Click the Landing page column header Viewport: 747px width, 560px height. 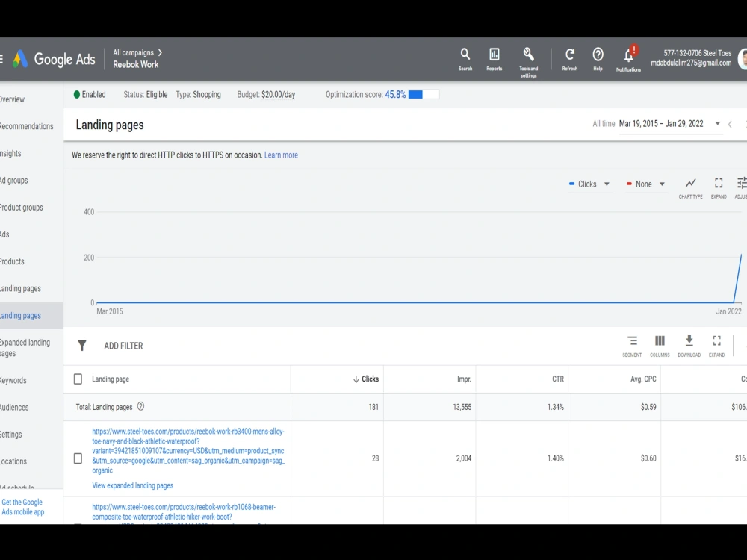click(x=111, y=379)
